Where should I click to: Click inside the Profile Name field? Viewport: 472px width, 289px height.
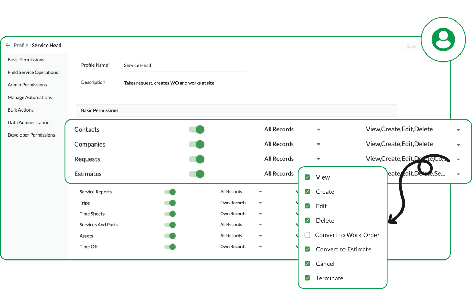183,65
